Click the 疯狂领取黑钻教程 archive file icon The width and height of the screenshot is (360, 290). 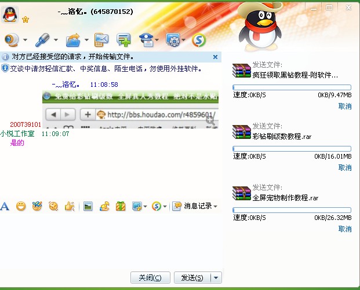[x=241, y=71]
